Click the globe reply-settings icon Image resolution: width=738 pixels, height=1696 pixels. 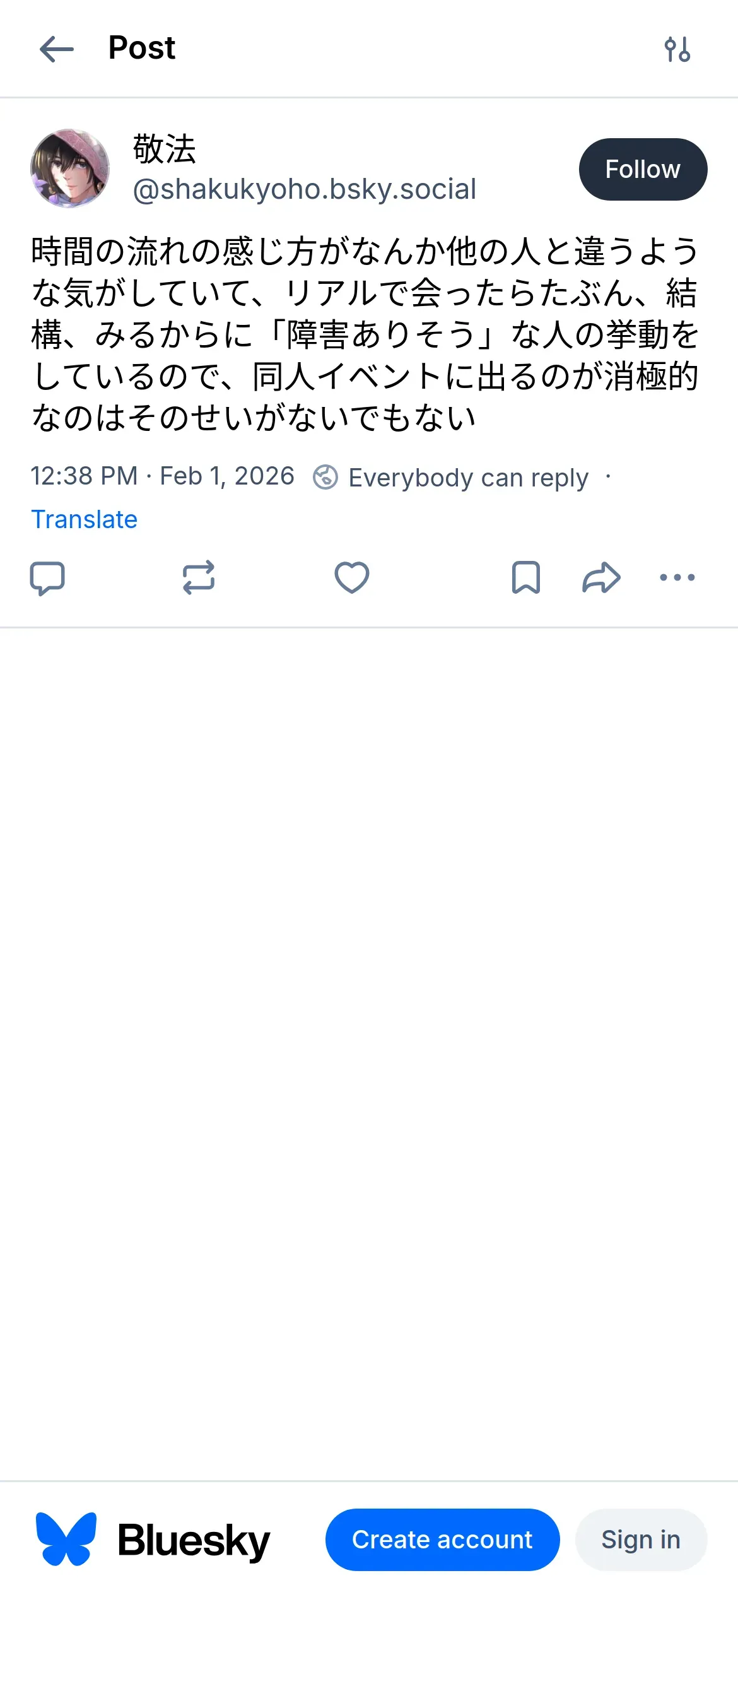pos(325,476)
